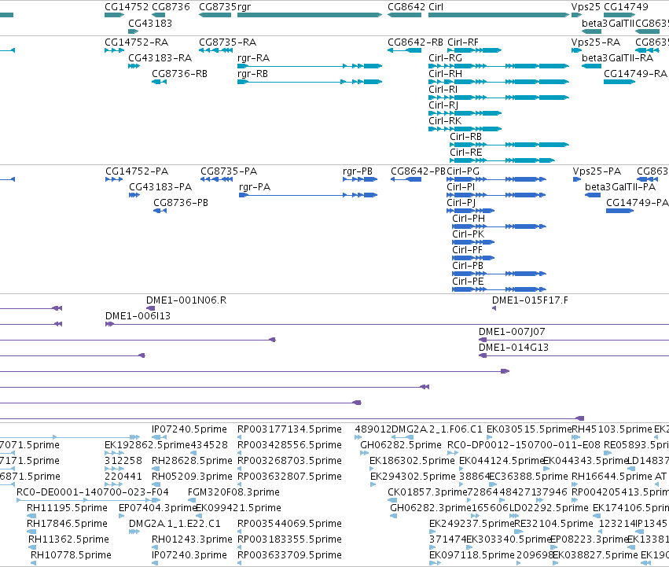The image size is (669, 567).
Task: Select the CG8735-PA protein label
Action: click(x=229, y=171)
